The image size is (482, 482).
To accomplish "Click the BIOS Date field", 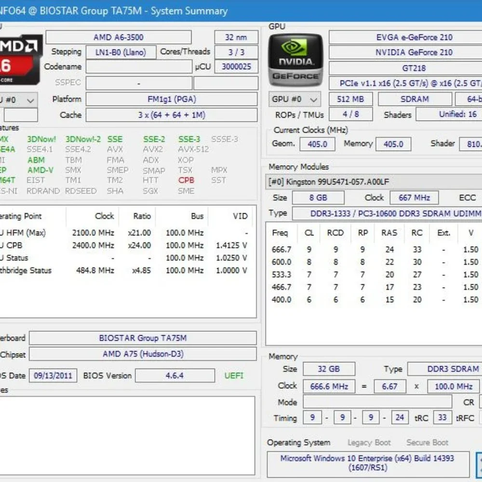I will [53, 375].
